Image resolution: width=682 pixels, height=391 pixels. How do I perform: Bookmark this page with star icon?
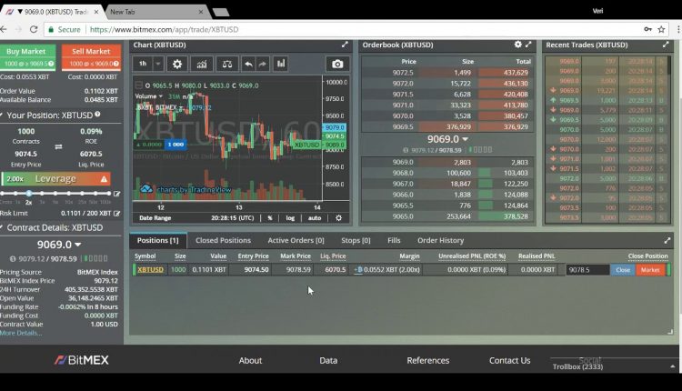click(x=661, y=29)
